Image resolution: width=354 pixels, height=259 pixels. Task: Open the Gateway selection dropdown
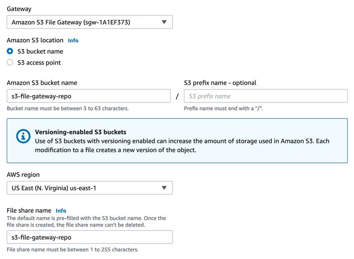pyautogui.click(x=89, y=22)
